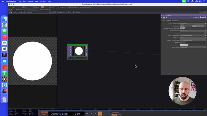
Task: Open the operator info icon
Action: [166, 18]
